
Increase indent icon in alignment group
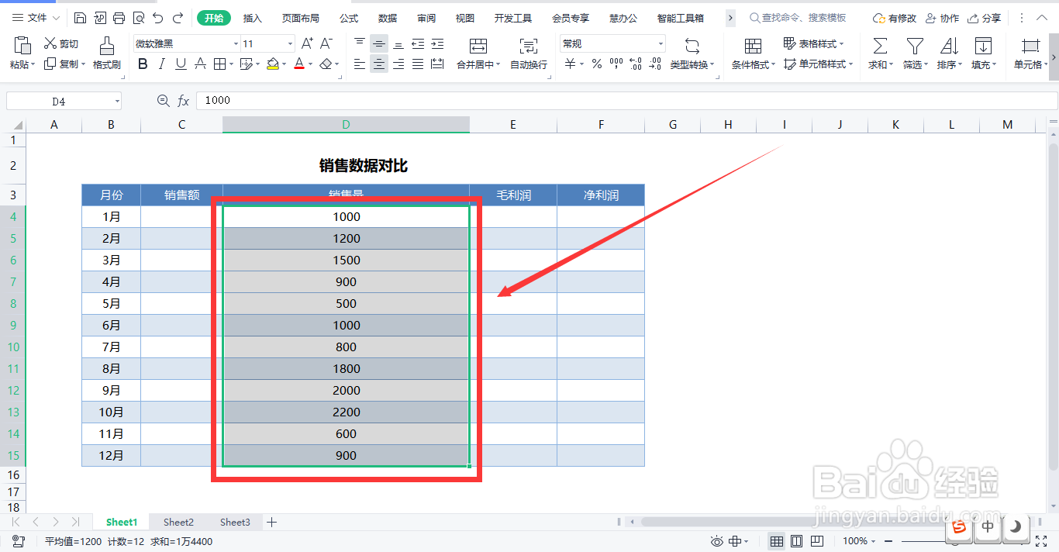click(x=437, y=44)
